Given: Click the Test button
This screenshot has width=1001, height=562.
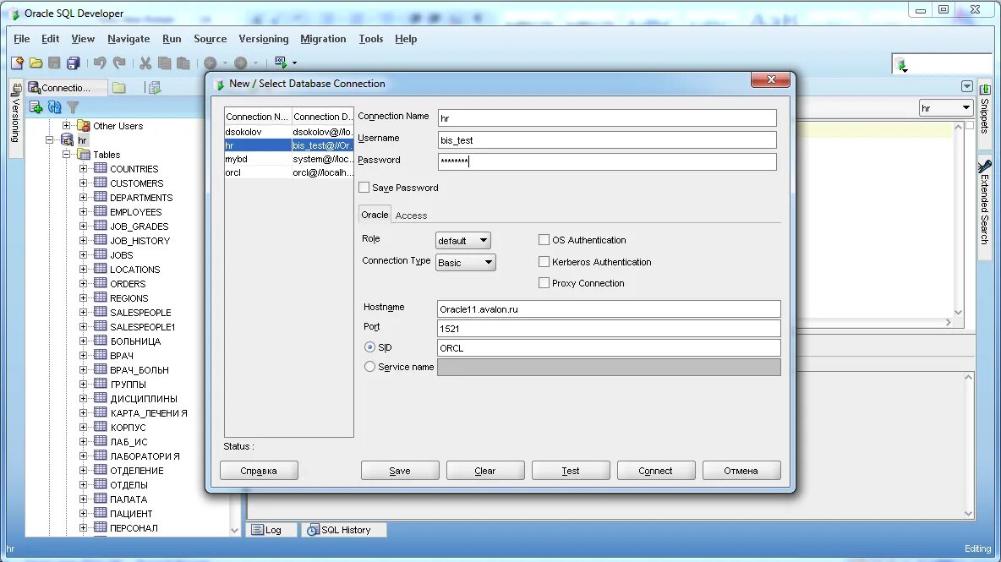Looking at the screenshot, I should (571, 471).
